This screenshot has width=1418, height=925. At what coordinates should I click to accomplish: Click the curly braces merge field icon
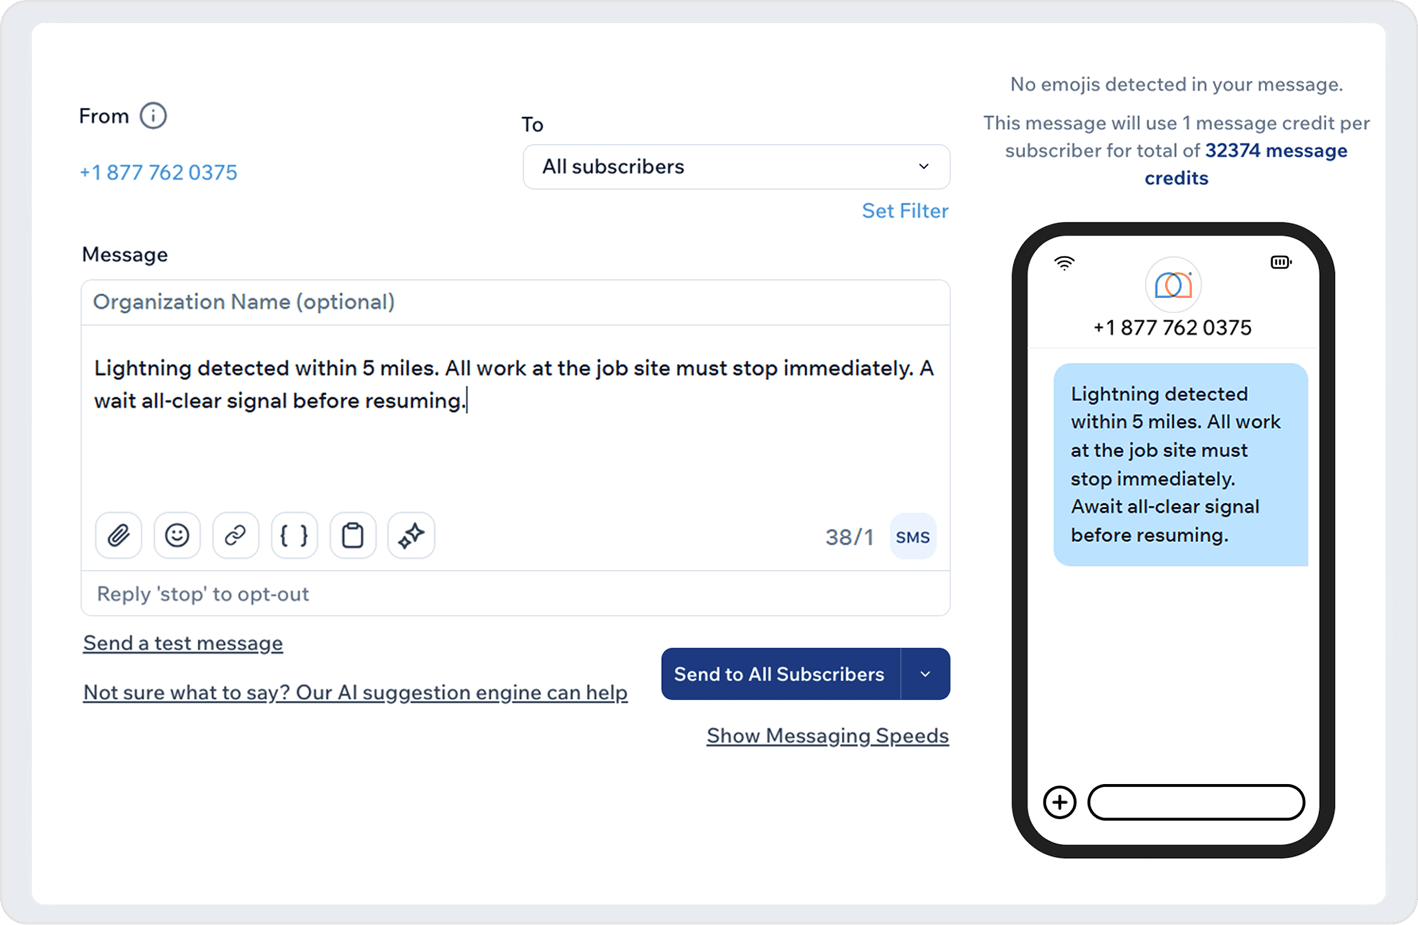294,535
